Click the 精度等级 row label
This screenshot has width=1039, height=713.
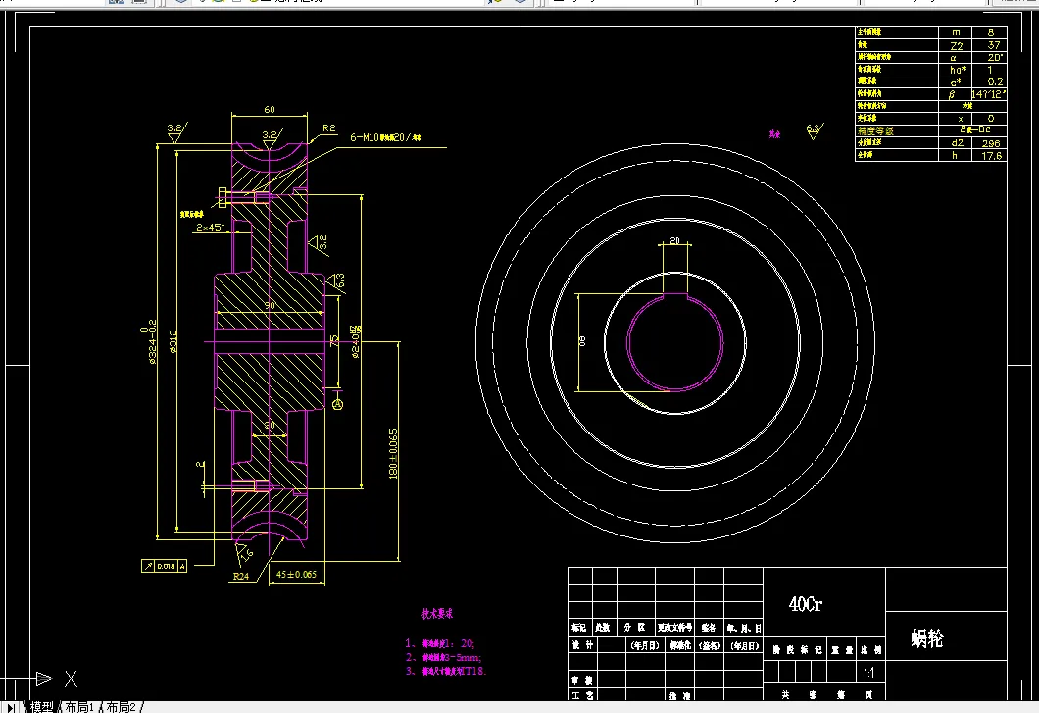tap(876, 130)
